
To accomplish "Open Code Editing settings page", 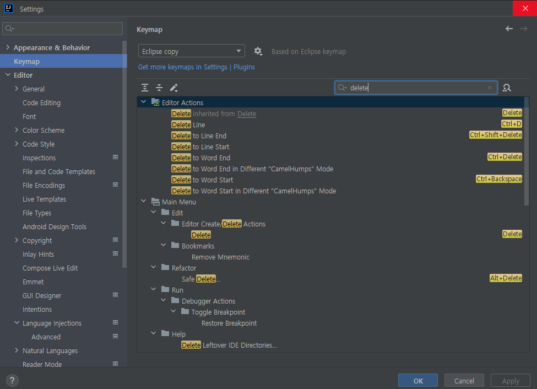I will (x=41, y=103).
